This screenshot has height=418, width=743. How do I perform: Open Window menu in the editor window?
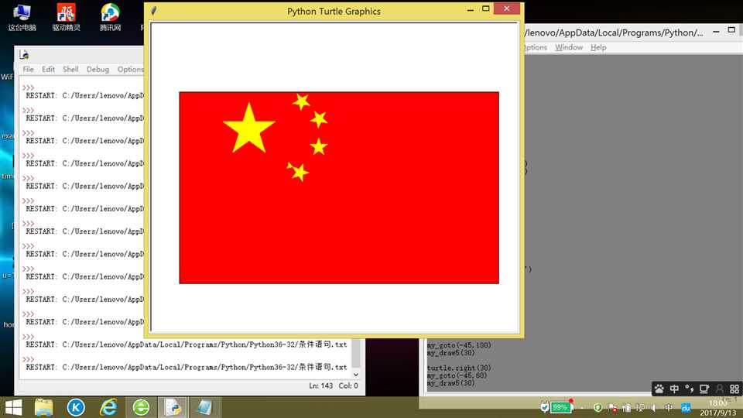tap(569, 47)
